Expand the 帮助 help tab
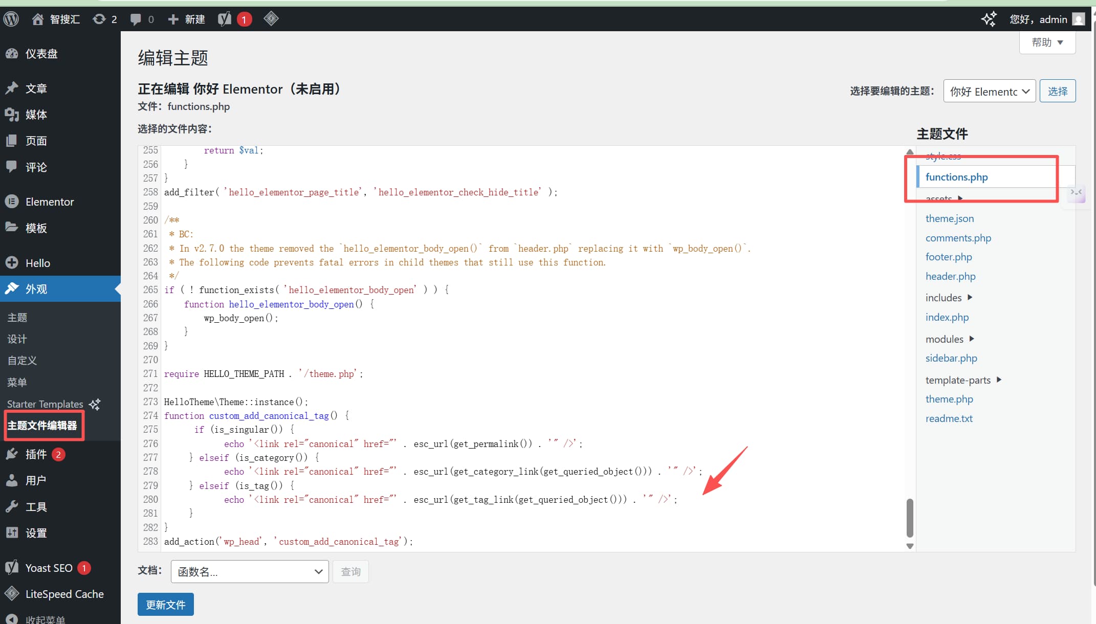The height and width of the screenshot is (624, 1096). coord(1047,42)
